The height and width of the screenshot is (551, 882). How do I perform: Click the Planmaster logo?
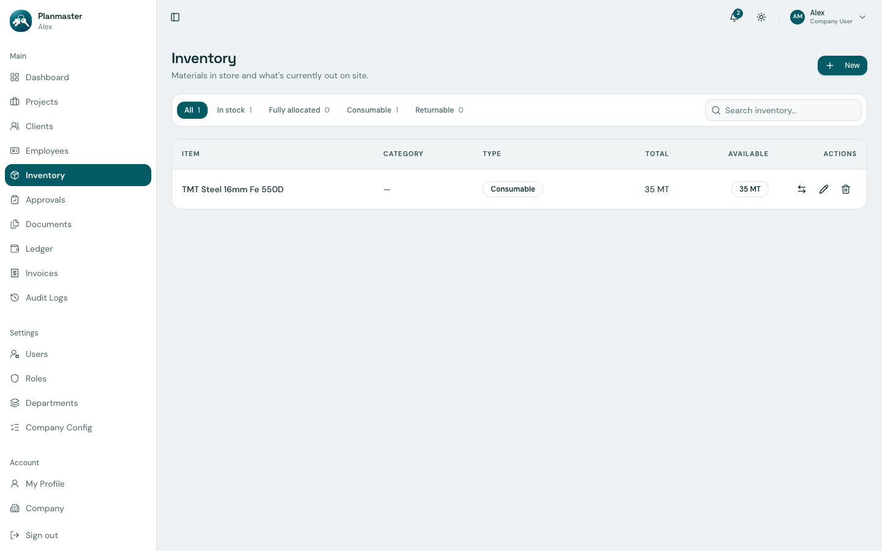coord(21,21)
